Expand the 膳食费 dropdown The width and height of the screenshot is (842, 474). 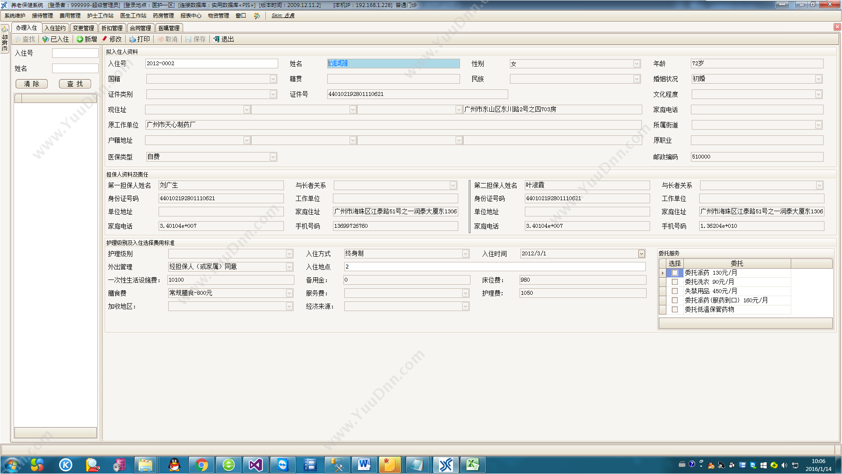point(289,294)
